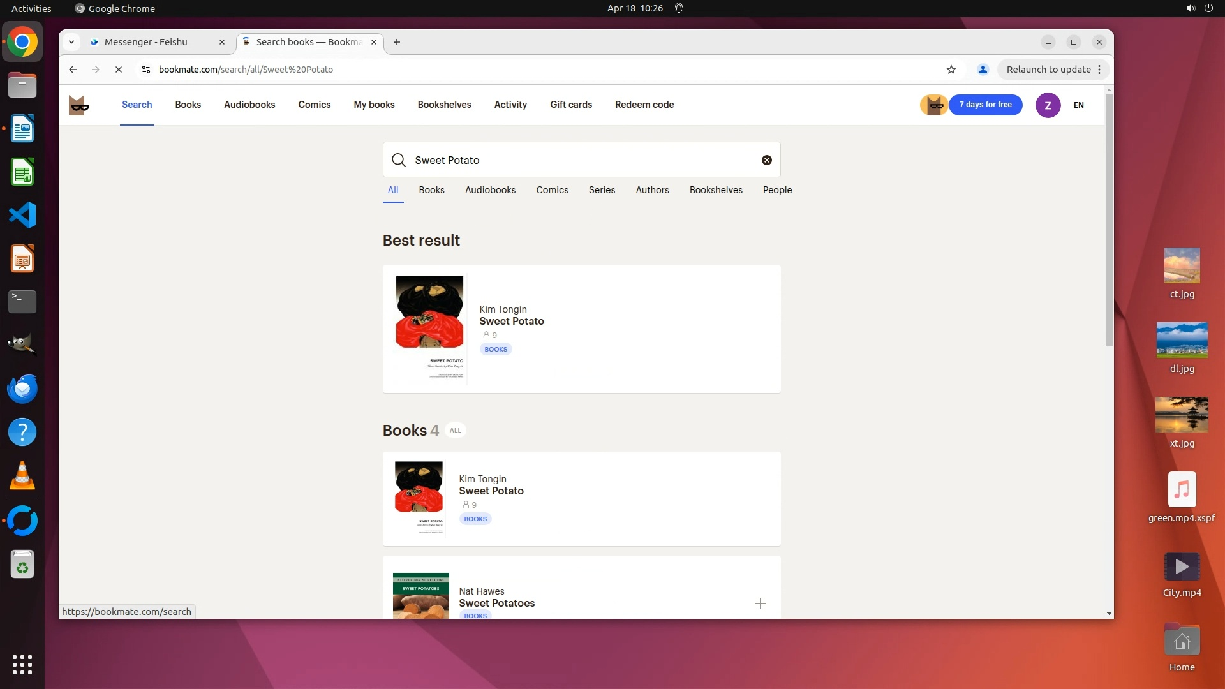Stop page loading with the X button

coord(119,70)
